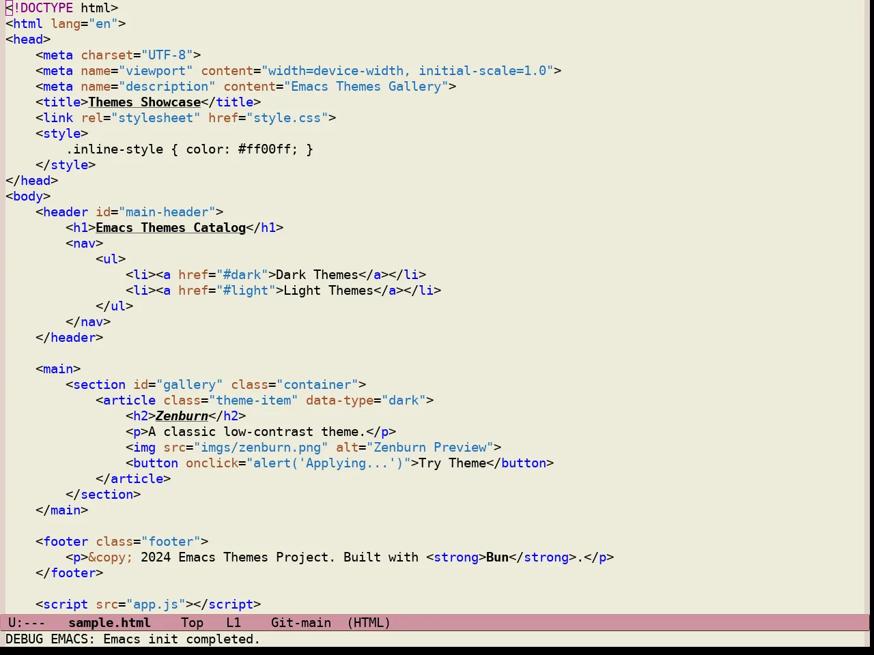Click the 'A classic low-contrast theme.' paragraph text
This screenshot has width=874, height=655.
click(x=257, y=432)
